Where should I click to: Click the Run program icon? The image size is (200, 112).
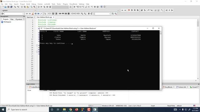coord(41,7)
